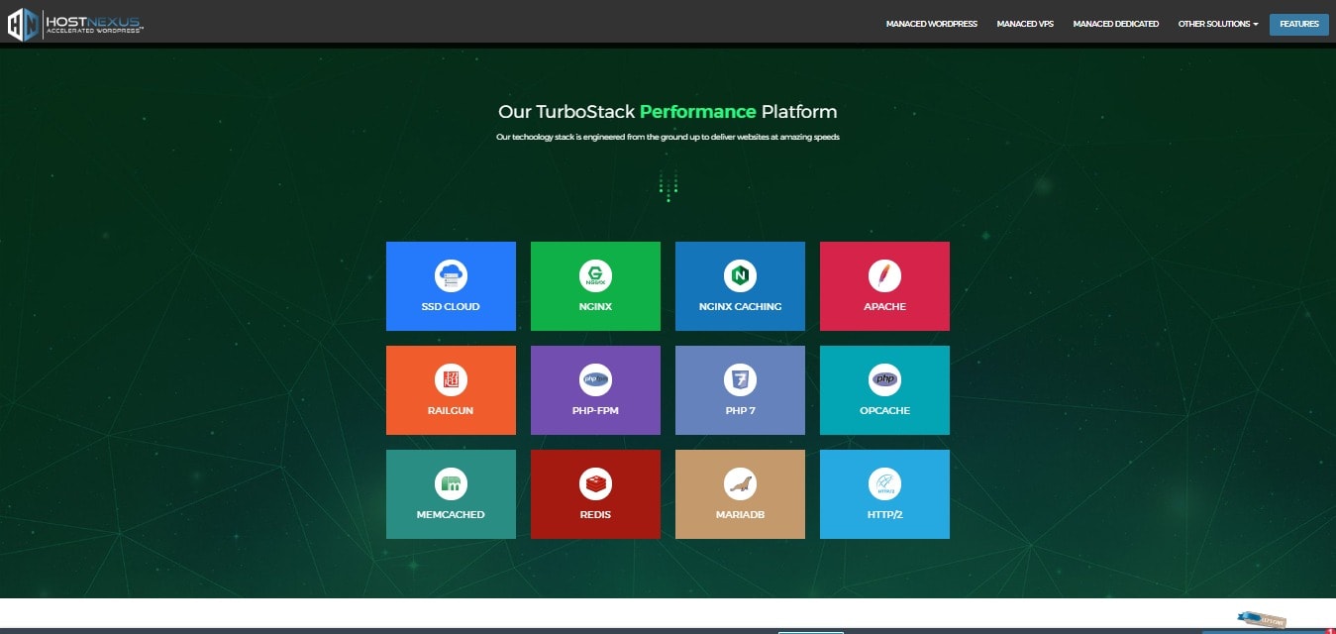
Task: Click the Features button
Action: point(1299,24)
